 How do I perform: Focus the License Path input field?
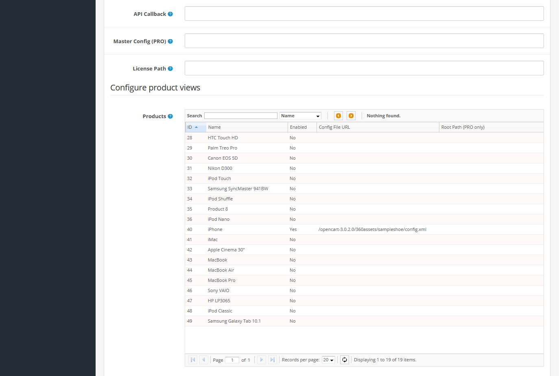(364, 68)
